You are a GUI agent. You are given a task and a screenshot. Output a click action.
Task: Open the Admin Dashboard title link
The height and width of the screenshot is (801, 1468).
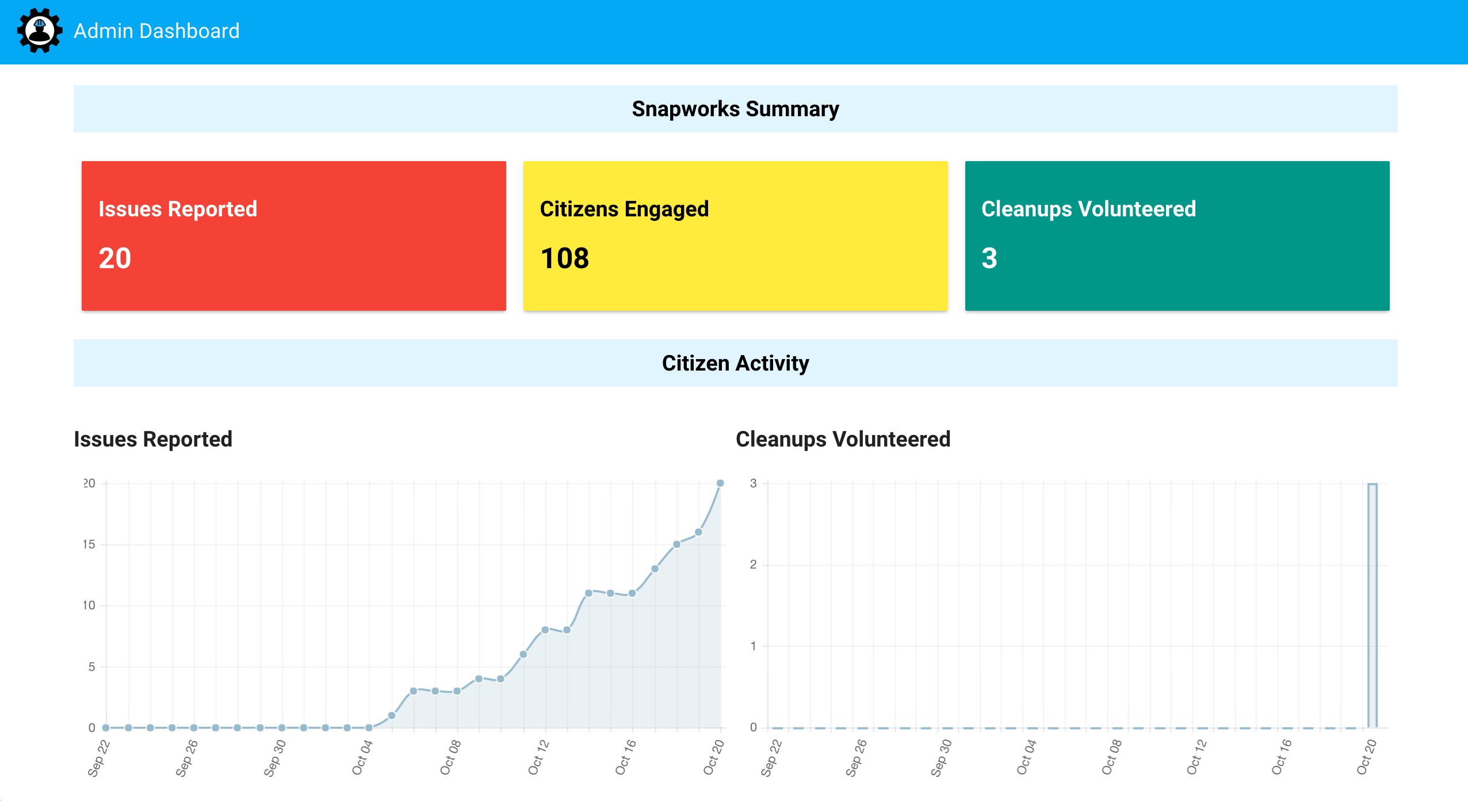pyautogui.click(x=156, y=31)
